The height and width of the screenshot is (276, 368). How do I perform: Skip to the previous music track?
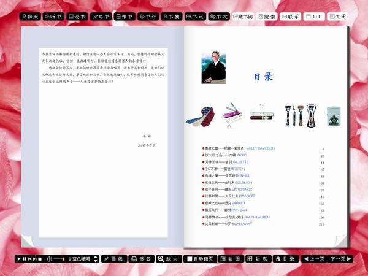(29, 259)
